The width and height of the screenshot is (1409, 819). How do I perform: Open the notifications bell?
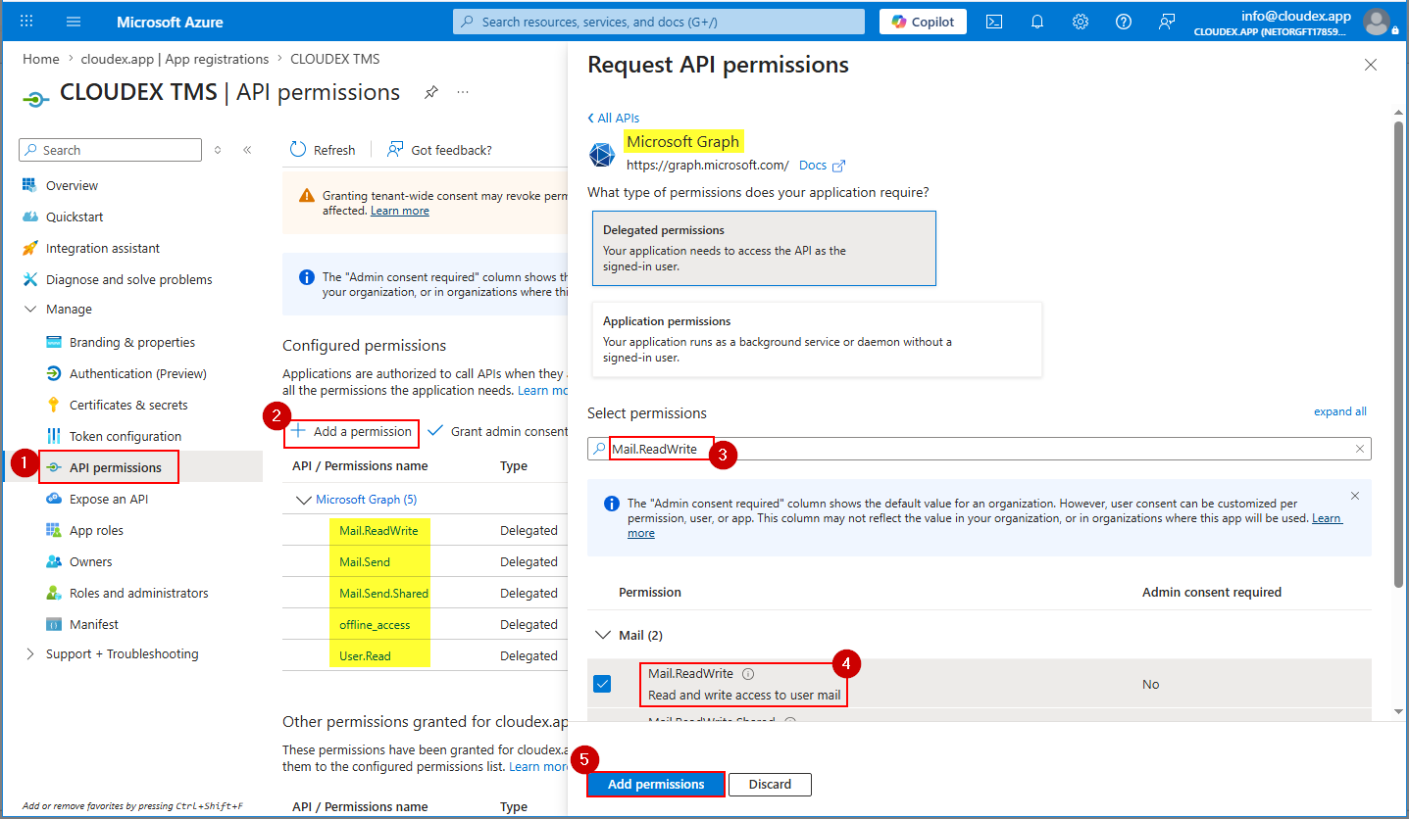click(x=1037, y=22)
